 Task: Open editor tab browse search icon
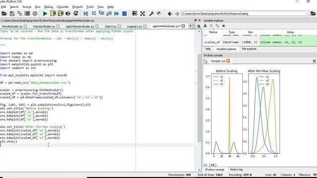coord(199,26)
